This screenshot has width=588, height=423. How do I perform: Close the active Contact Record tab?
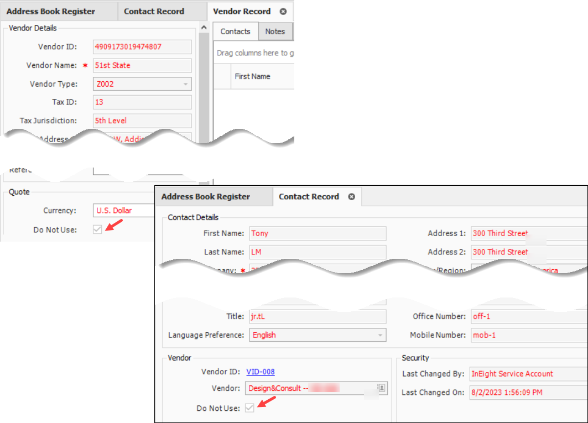[x=351, y=197]
